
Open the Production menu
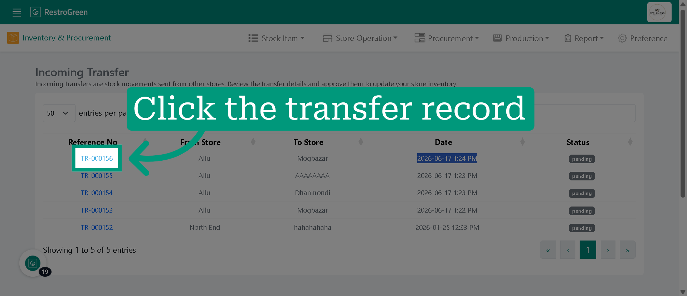tap(521, 38)
